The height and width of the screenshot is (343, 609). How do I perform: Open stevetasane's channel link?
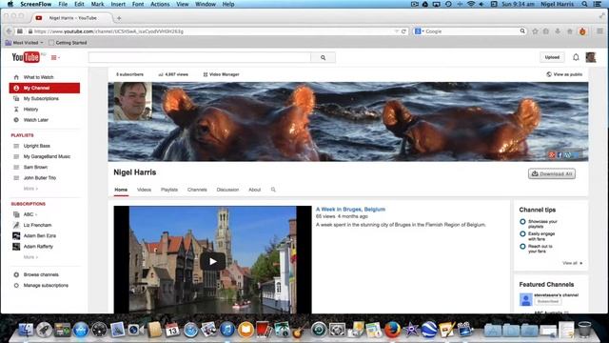pos(556,295)
